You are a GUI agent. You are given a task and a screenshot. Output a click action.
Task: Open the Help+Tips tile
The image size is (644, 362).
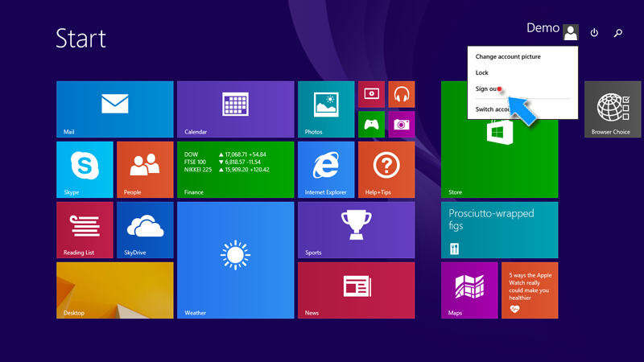386,169
